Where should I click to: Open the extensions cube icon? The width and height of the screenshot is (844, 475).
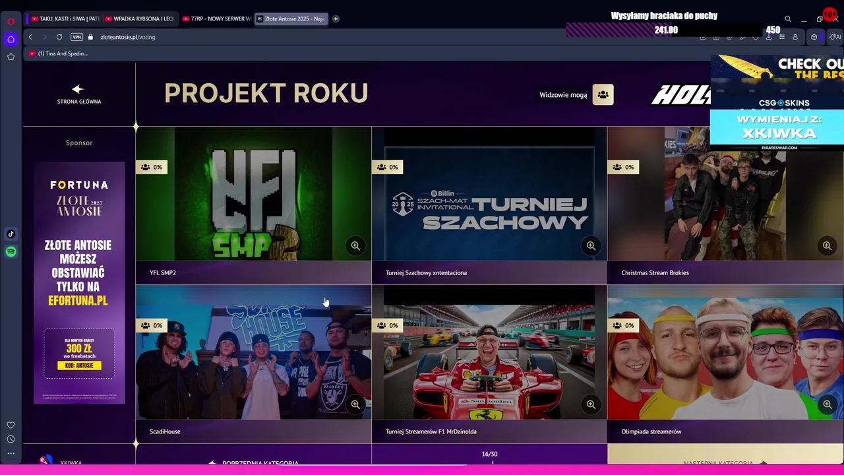coord(814,37)
